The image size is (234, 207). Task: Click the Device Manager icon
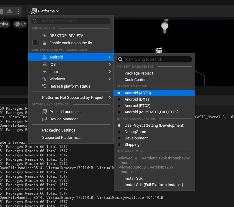click(x=45, y=119)
